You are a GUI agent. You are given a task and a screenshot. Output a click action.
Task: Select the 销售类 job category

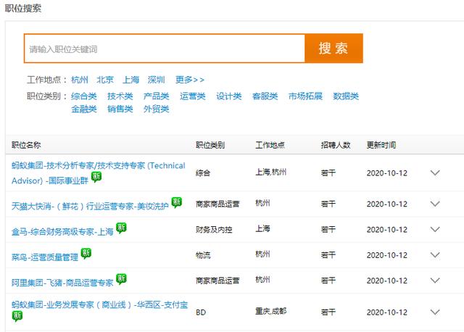coord(120,109)
